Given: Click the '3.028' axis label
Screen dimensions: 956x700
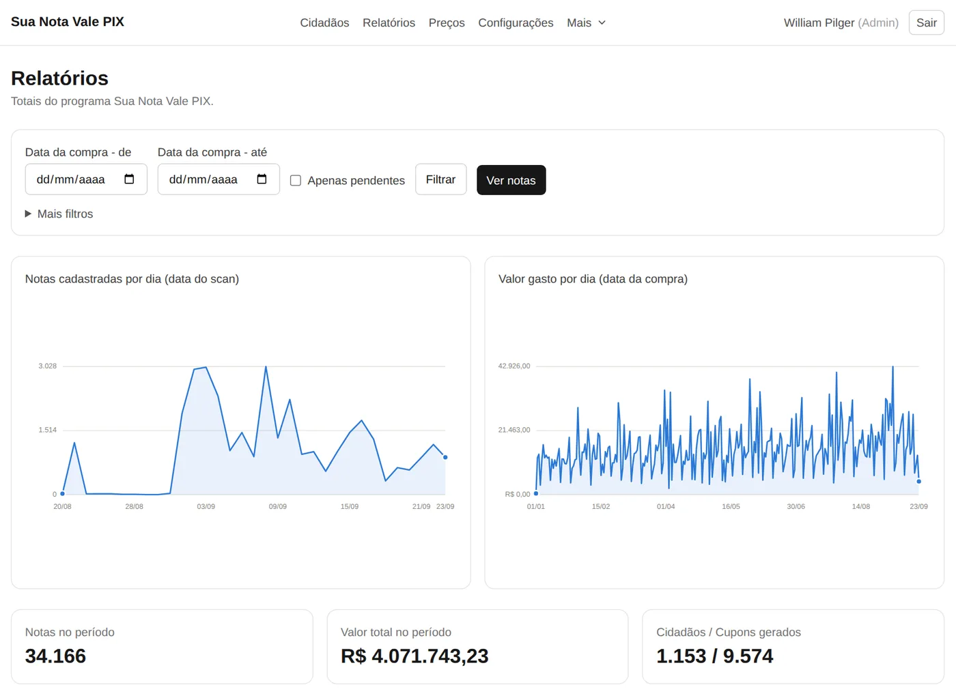Looking at the screenshot, I should click(48, 366).
